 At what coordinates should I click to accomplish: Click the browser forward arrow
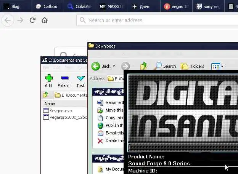[x=20, y=20]
